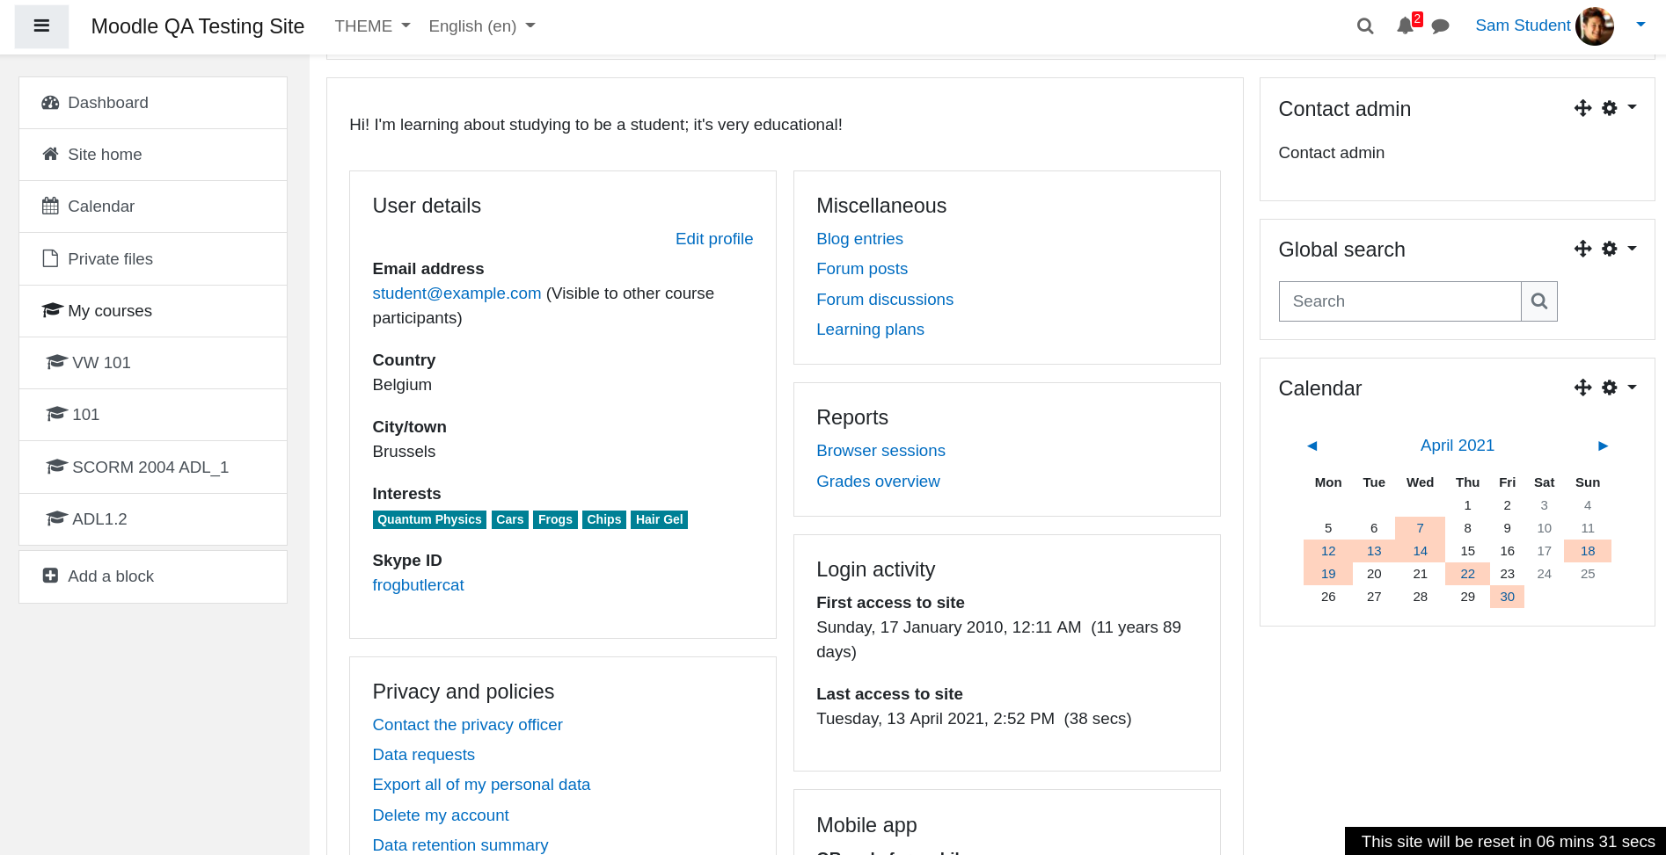Click the Edit profile link

714,239
